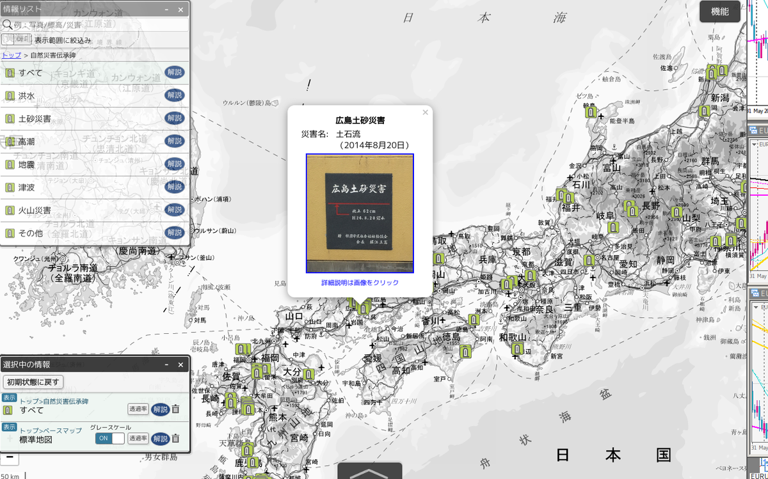The width and height of the screenshot is (768, 479).
Task: Click the monument marker near 山梨
Action: point(676,212)
